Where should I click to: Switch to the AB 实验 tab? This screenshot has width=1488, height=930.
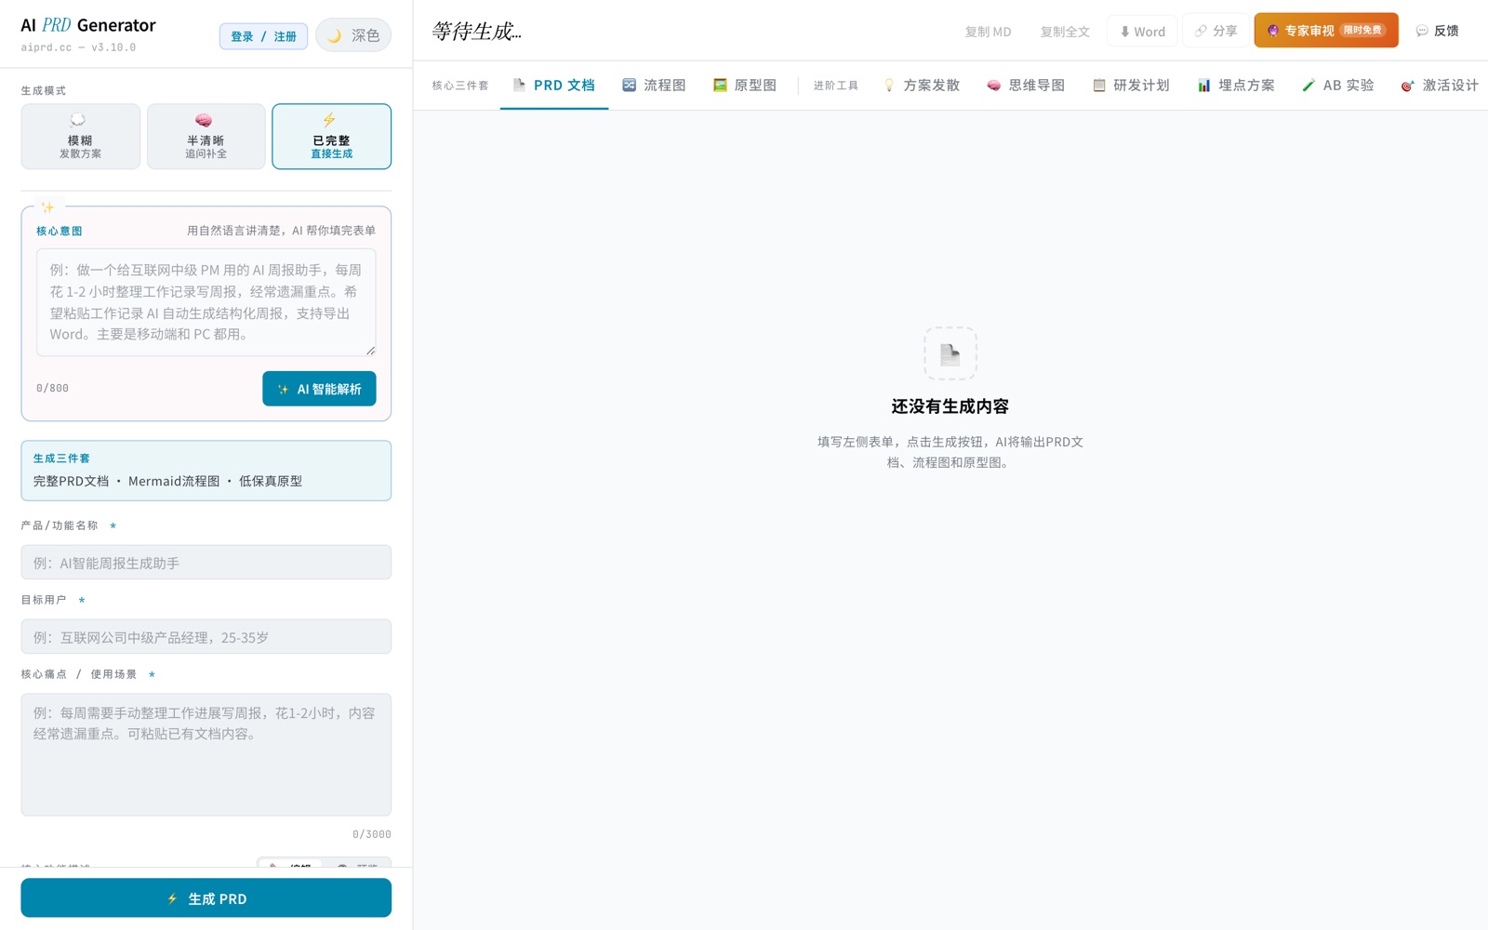click(1337, 85)
